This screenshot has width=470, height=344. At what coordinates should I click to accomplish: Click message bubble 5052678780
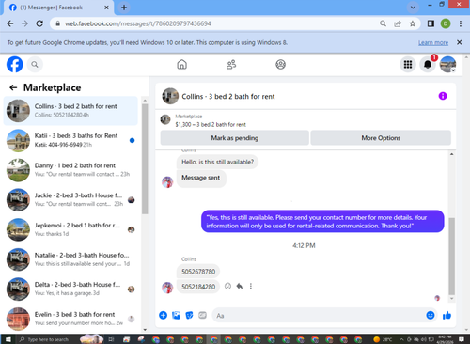198,272
